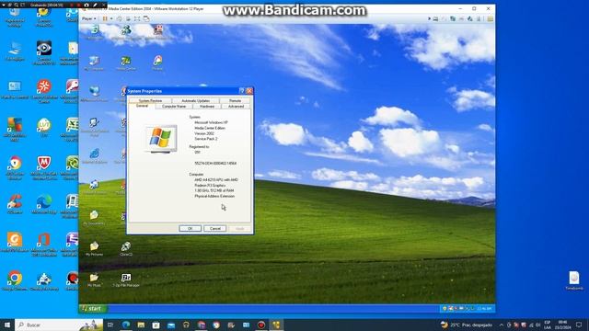Switch to the Hardware tab
589x331 pixels.
207,107
